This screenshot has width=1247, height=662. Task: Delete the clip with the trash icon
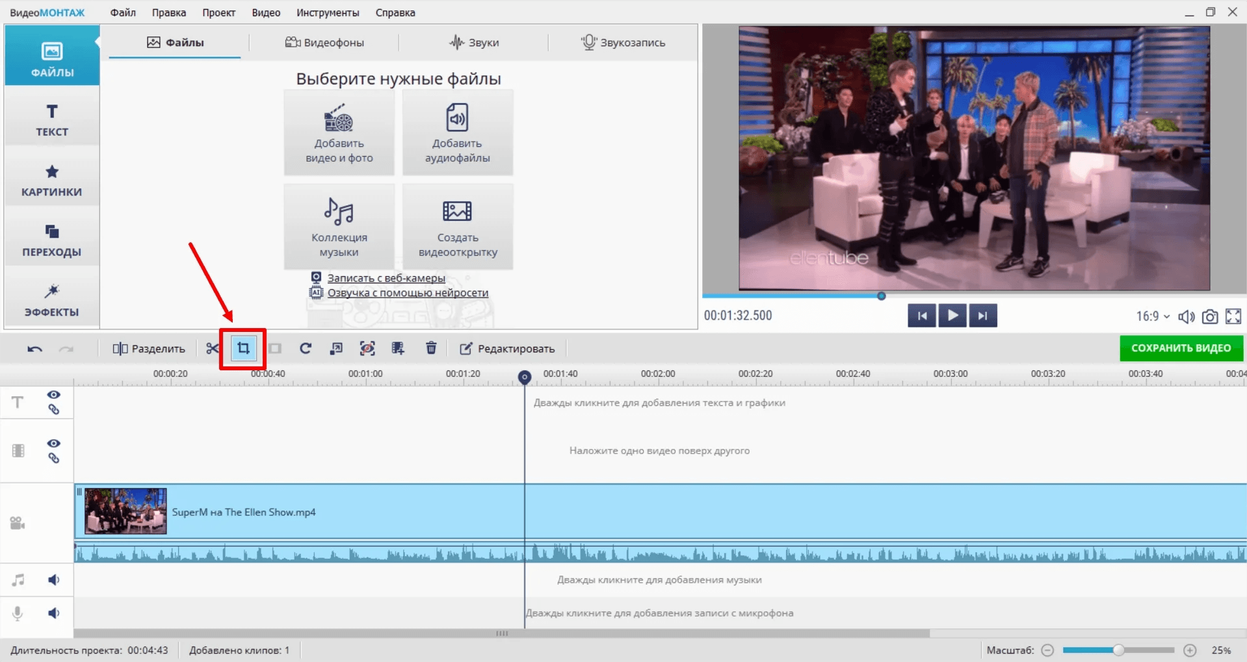pyautogui.click(x=431, y=349)
